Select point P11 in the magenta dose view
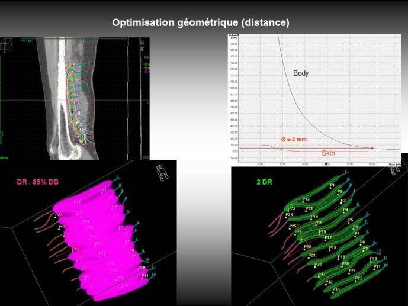This screenshot has height=306, width=408. pyautogui.click(x=145, y=276)
